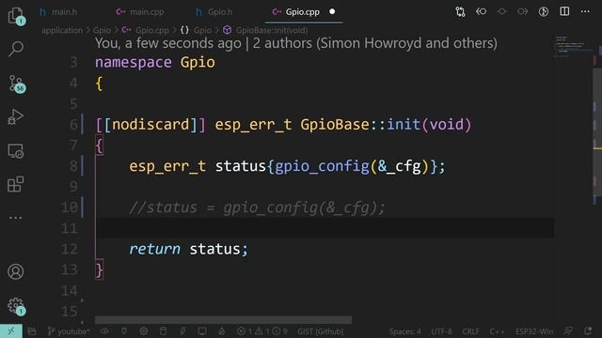Close unsaved Gpio.cpp tab via dot indicator

pos(332,11)
